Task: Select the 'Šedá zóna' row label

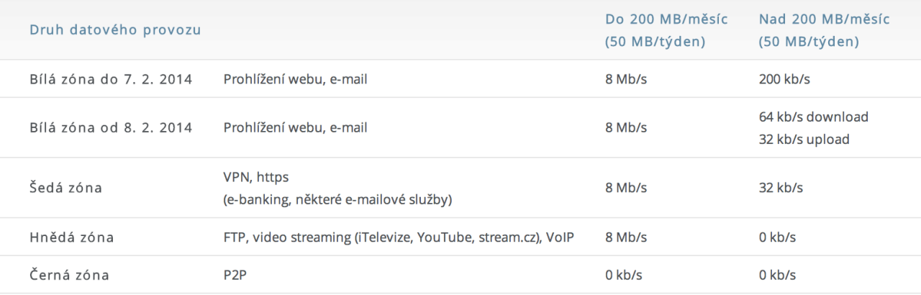Action: [x=65, y=189]
